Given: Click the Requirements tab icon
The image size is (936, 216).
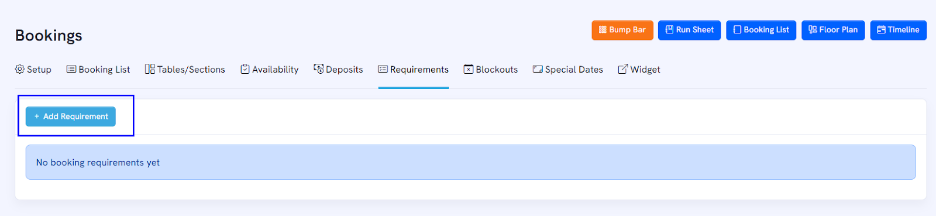Looking at the screenshot, I should (383, 69).
